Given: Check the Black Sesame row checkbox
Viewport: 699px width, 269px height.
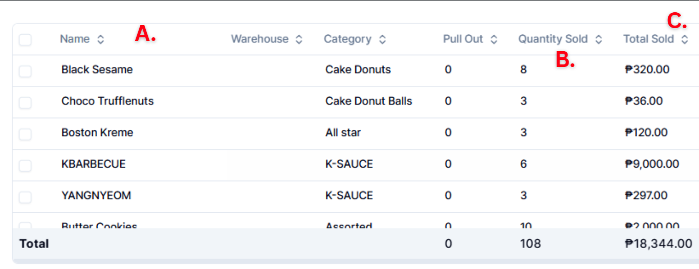Looking at the screenshot, I should coord(25,71).
